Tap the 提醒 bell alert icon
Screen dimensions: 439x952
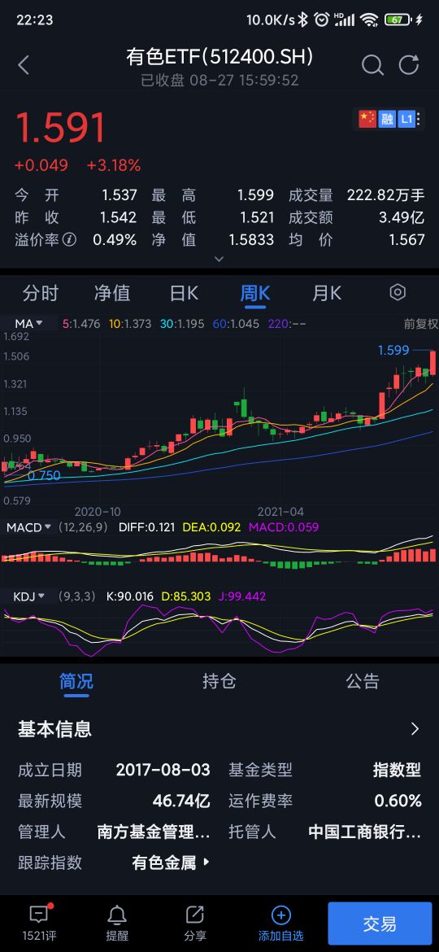tap(117, 915)
